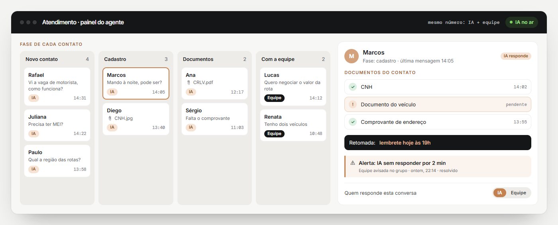
Task: Open the Comprovante de endereço row
Action: click(x=438, y=122)
